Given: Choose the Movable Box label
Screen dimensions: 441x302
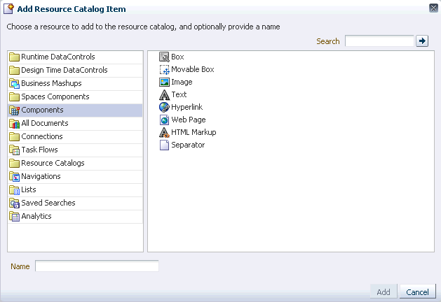Looking at the screenshot, I should pyautogui.click(x=193, y=69).
